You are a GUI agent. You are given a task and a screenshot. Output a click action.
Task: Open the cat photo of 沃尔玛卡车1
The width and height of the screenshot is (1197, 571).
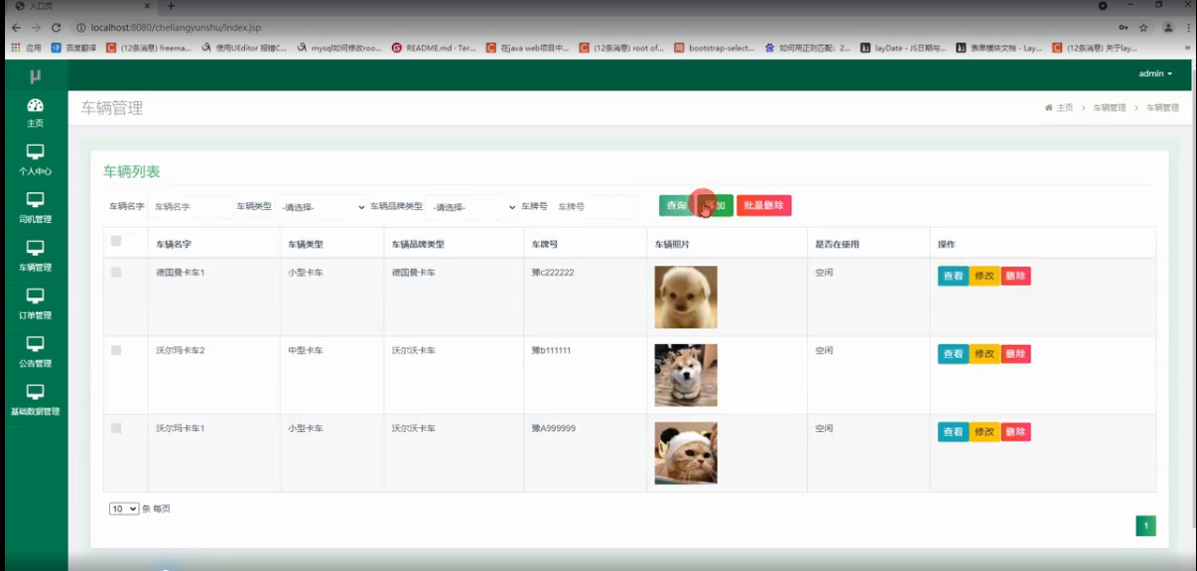pyautogui.click(x=686, y=453)
